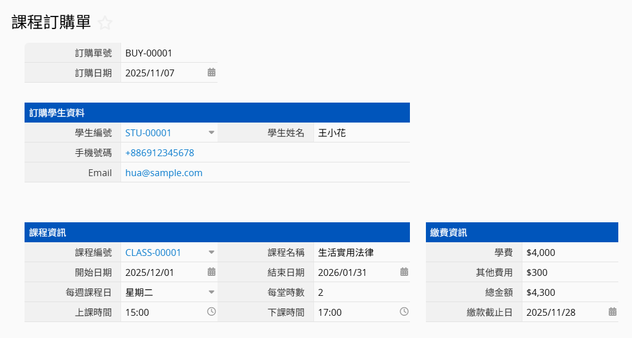Viewport: 632px width, 338px height.
Task: Expand the 課程編號 dropdown arrow
Action: pyautogui.click(x=211, y=252)
